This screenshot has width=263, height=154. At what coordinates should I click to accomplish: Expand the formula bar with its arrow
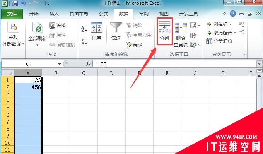(259, 64)
